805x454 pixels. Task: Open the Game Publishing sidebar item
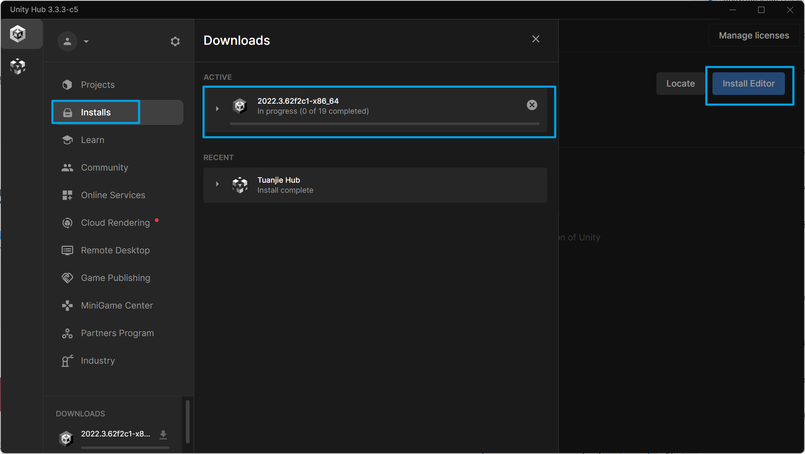click(x=115, y=278)
